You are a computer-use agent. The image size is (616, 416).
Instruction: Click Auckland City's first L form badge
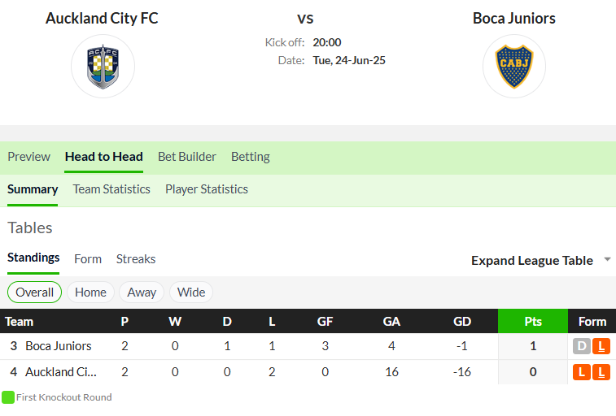pyautogui.click(x=582, y=371)
